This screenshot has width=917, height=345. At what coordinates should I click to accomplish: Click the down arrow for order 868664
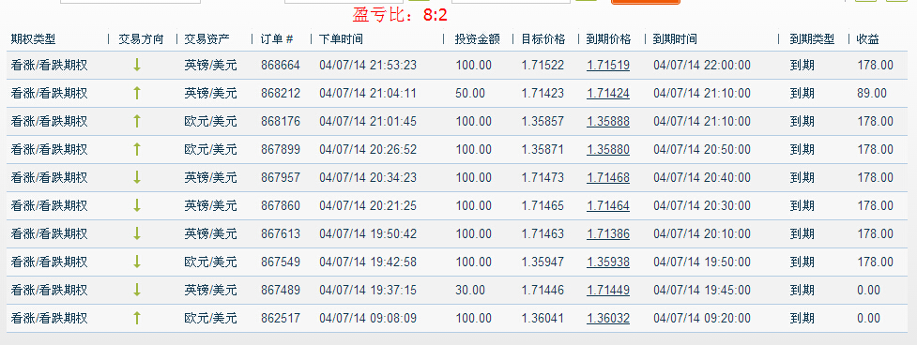tap(137, 65)
